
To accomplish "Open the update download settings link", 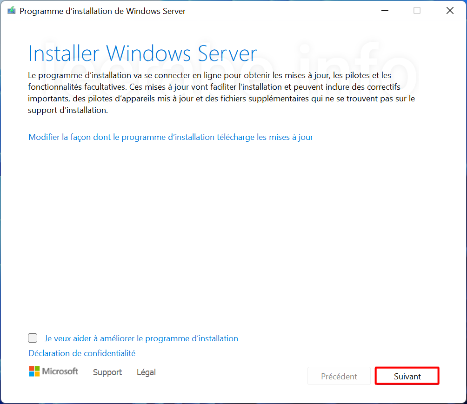I will [171, 137].
